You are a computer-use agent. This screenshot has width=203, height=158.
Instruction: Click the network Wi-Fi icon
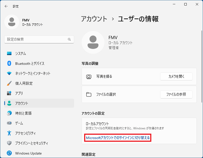pos(9,73)
